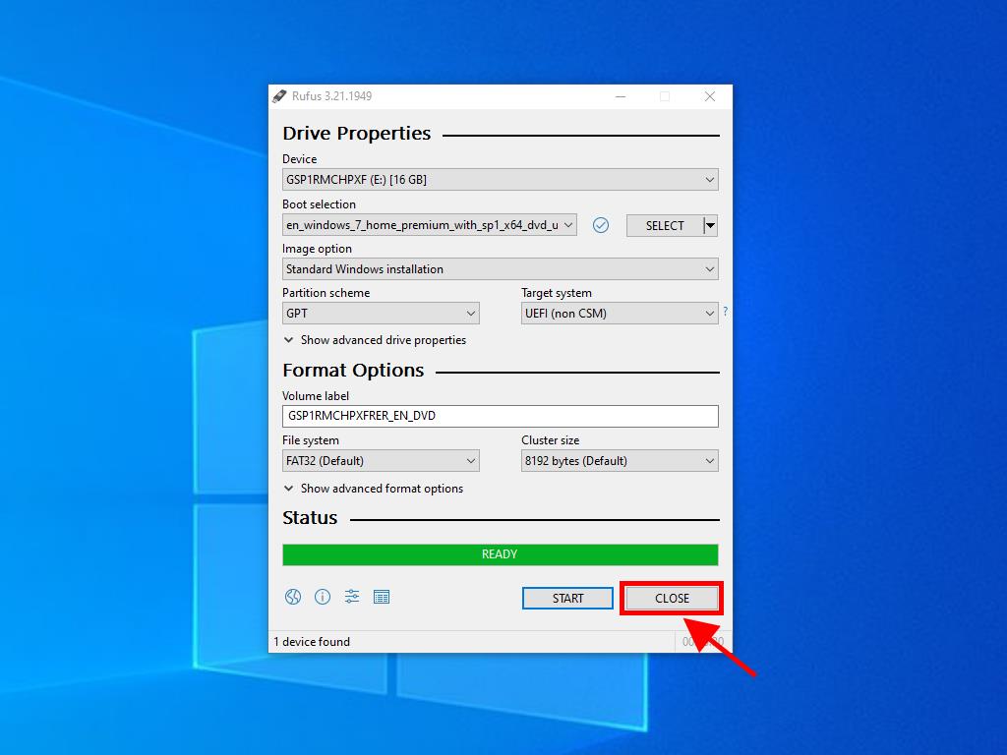This screenshot has width=1007, height=755.
Task: Change the Partition scheme from GPT
Action: (381, 314)
